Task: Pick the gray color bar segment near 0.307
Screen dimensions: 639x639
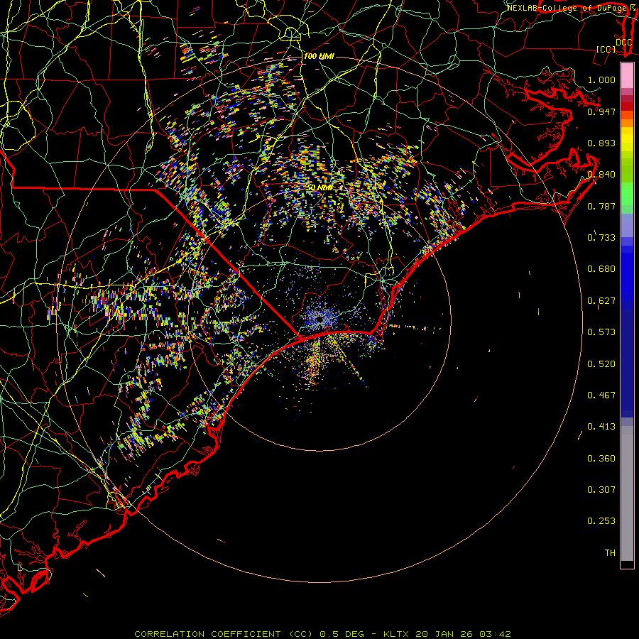Action: [x=627, y=493]
